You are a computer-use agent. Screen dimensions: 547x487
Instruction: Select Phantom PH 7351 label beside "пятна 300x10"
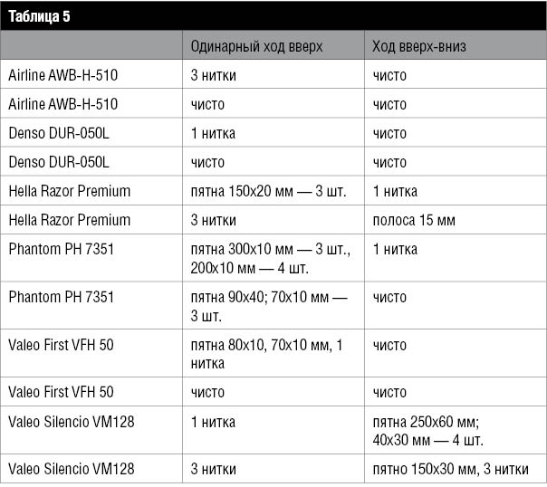click(x=61, y=249)
